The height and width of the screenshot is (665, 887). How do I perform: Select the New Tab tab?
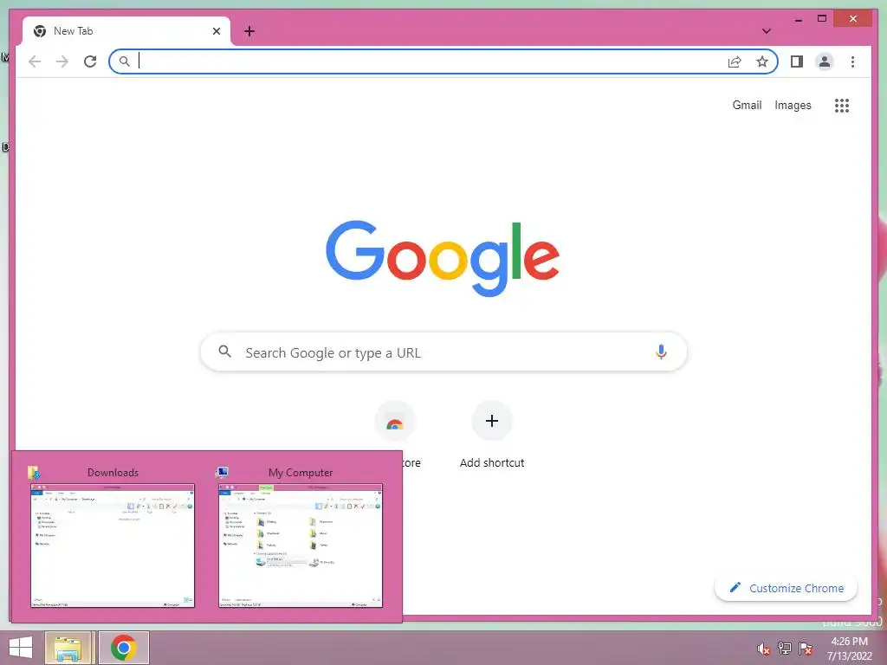(126, 31)
